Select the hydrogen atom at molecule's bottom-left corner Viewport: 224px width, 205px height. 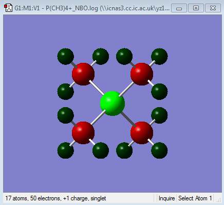click(66, 150)
